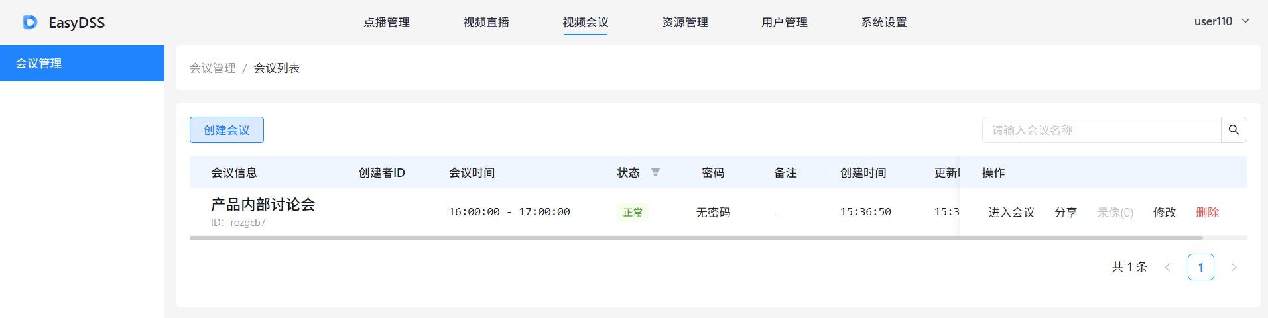Click the 创建会议 button
This screenshot has height=318, width=1268.
(227, 130)
